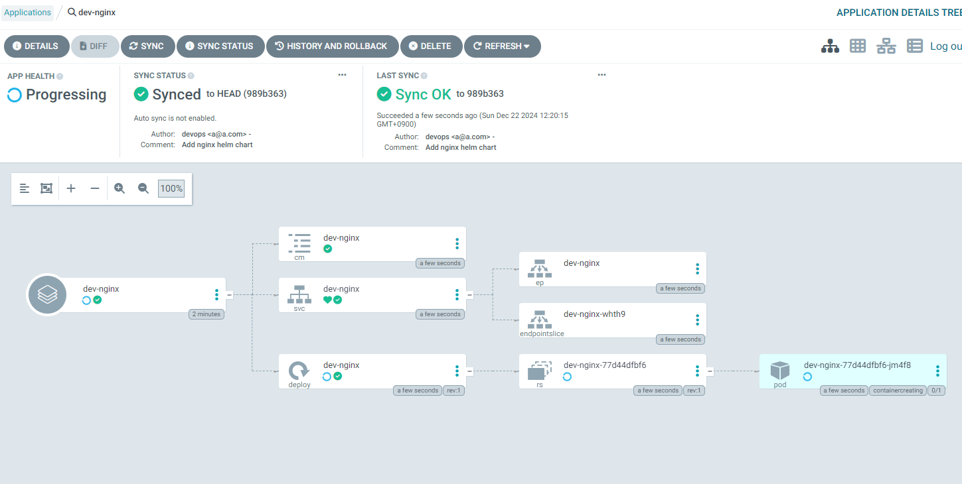Click the Progressing health status icon
Image resolution: width=962 pixels, height=484 pixels.
point(15,95)
